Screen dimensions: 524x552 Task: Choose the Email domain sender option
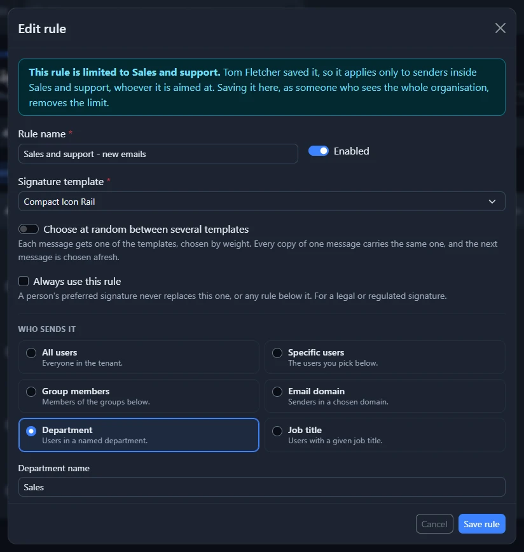pyautogui.click(x=385, y=396)
